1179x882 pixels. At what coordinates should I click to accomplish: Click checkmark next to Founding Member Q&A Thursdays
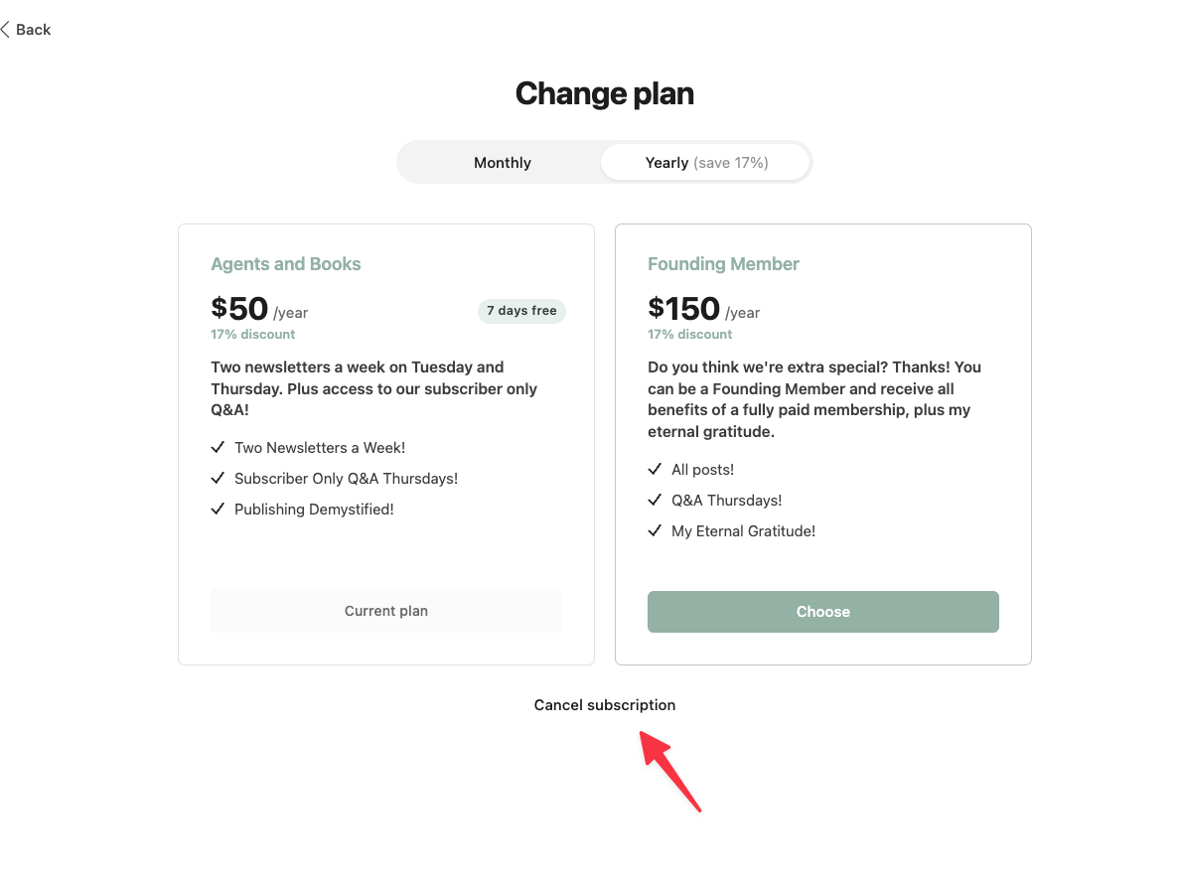(655, 501)
